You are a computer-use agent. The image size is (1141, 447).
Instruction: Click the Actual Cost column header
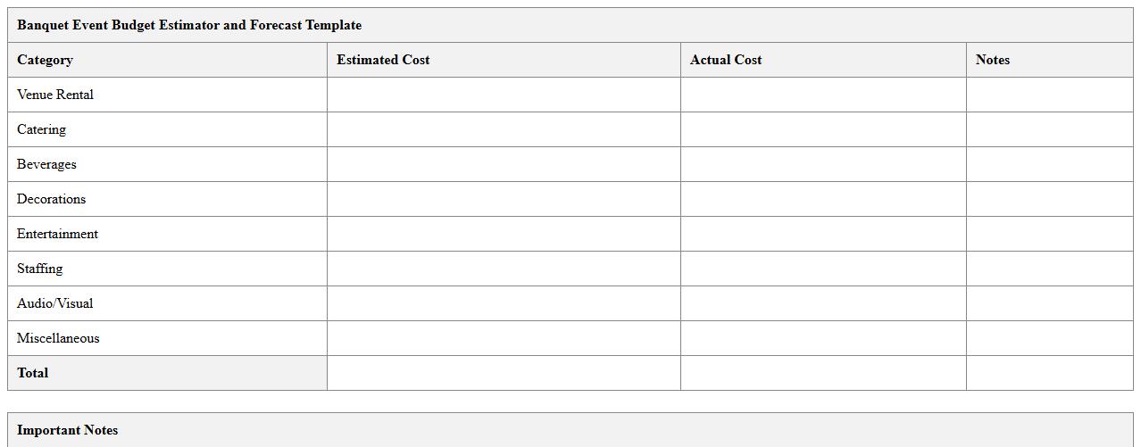click(726, 60)
